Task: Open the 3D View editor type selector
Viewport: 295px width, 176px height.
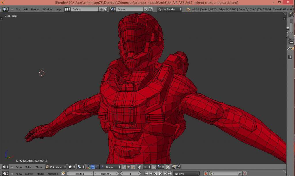Action: [x=5, y=167]
